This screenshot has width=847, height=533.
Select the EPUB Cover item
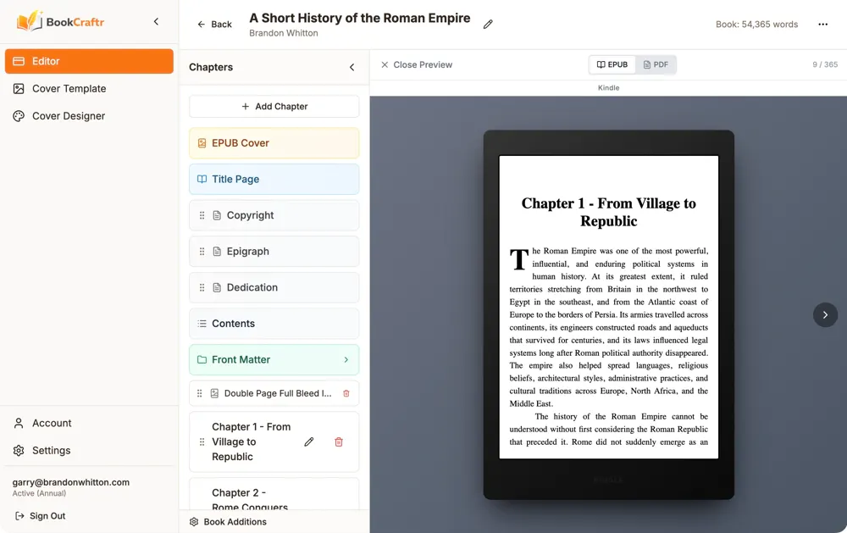274,143
